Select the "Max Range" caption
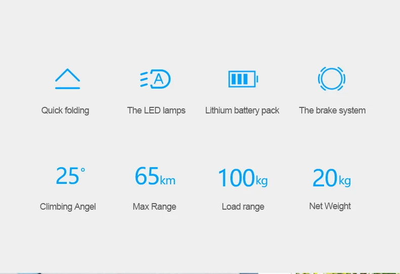This screenshot has height=274, width=400. [154, 207]
